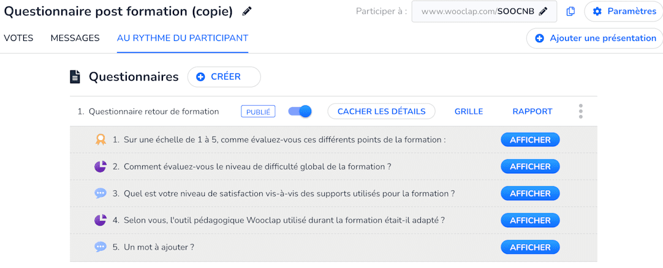Open the GRILLE view link
Viewport: 663px width, 268px height.
point(469,111)
